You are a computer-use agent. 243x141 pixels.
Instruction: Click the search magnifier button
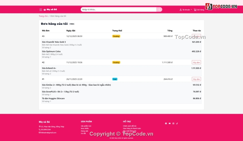coord(159,9)
